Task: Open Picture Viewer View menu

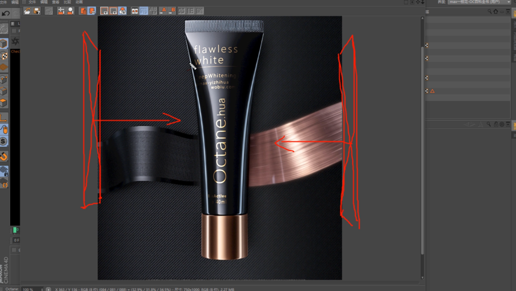Action: 56,2
